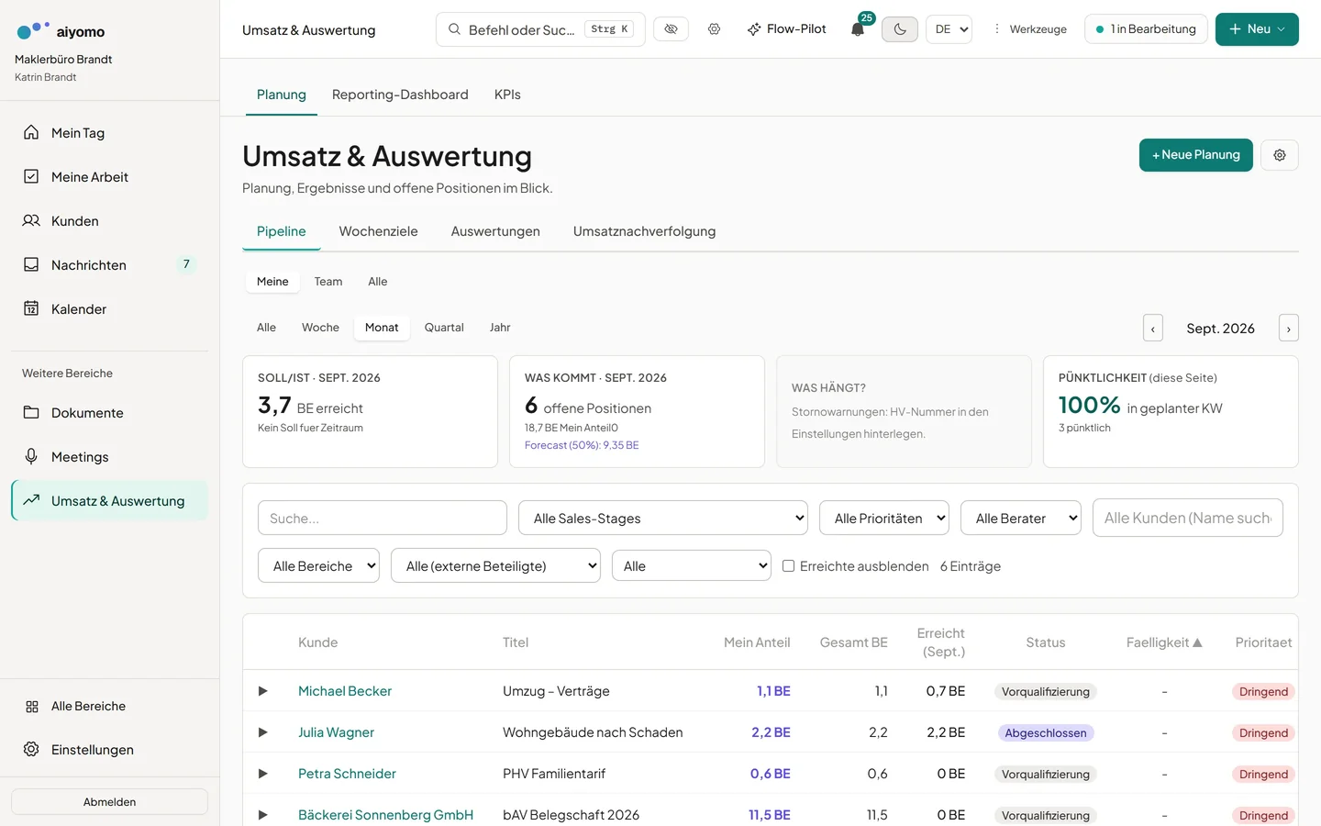Select the Quartal period option
Viewport: 1321px width, 826px height.
click(x=444, y=328)
